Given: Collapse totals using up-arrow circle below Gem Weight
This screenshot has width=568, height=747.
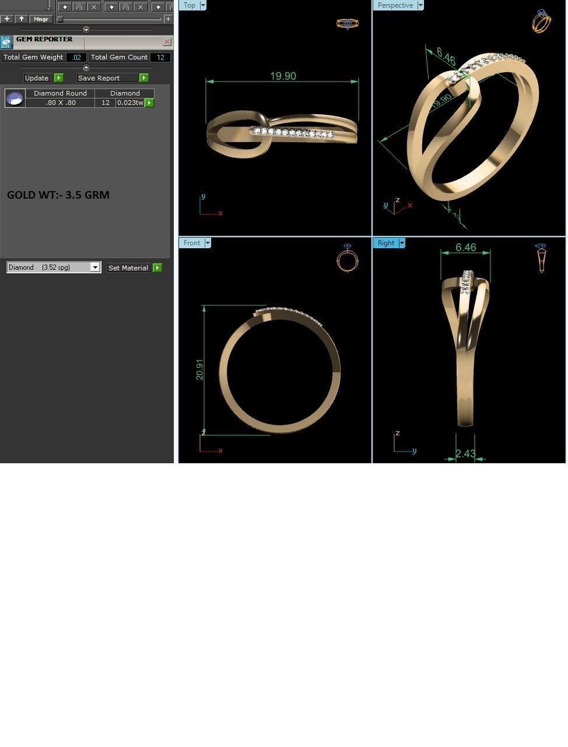Looking at the screenshot, I should 86,68.
